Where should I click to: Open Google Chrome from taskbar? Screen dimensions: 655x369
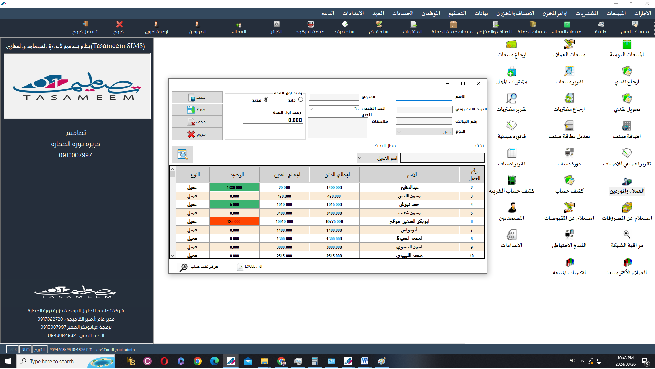tap(198, 362)
